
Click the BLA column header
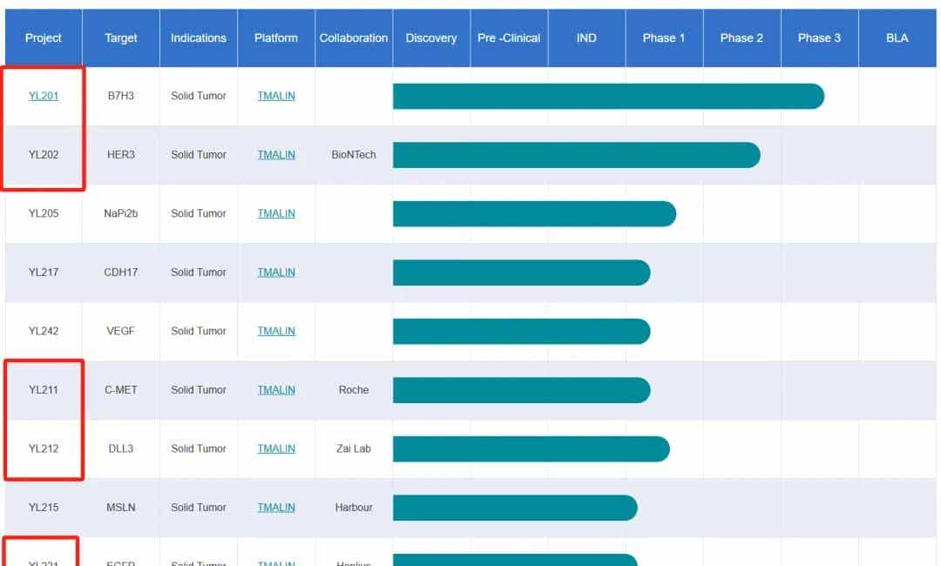(897, 37)
